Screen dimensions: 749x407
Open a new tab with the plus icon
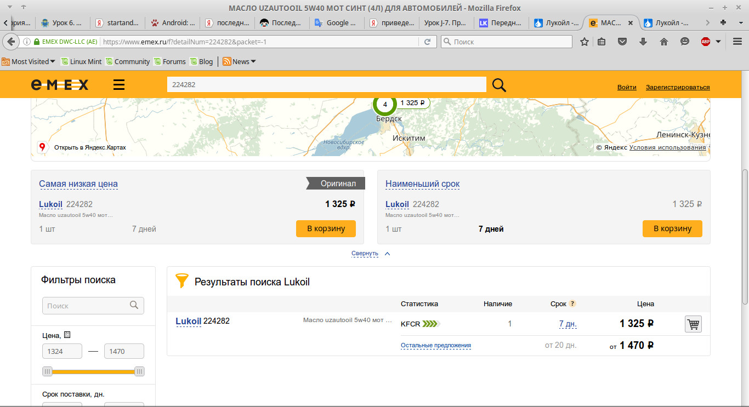(723, 22)
